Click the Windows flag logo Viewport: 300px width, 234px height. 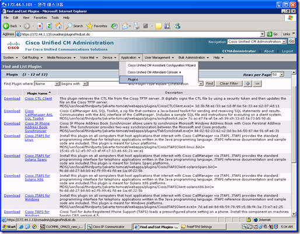click(x=291, y=18)
